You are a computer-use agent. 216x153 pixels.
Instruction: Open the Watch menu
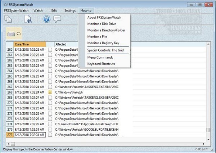(x=38, y=10)
